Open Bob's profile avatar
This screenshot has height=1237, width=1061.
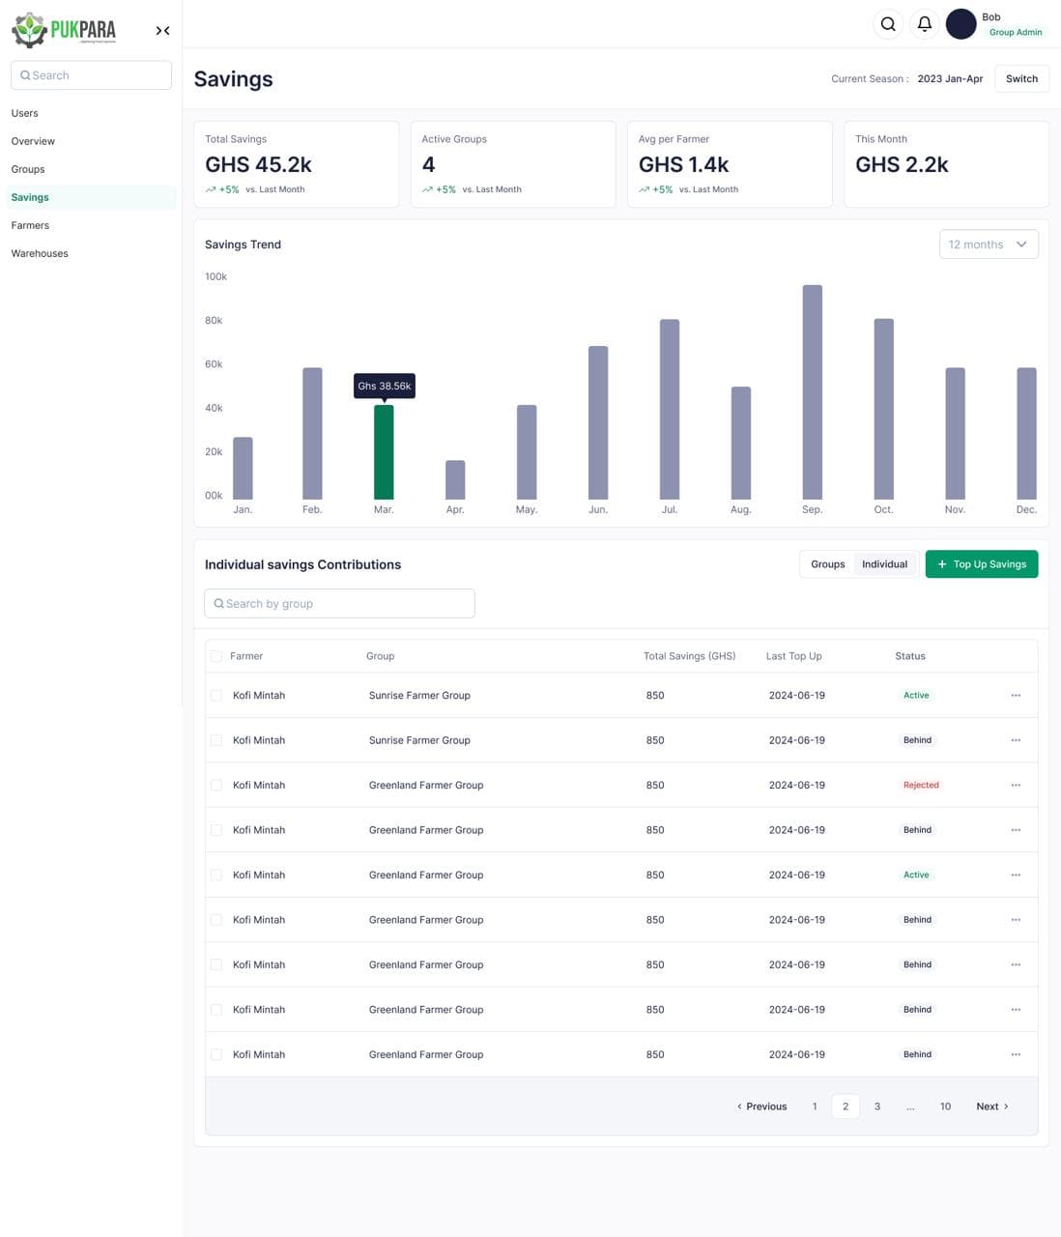point(961,24)
